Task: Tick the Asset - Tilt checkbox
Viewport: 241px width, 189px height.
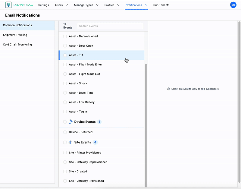Action: coord(65,55)
